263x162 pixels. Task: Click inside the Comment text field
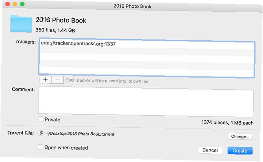click(146, 102)
